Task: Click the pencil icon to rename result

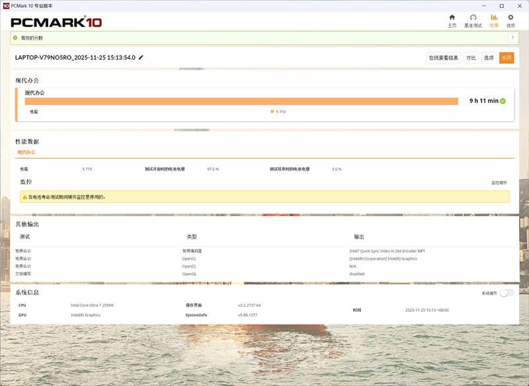Action: point(141,58)
